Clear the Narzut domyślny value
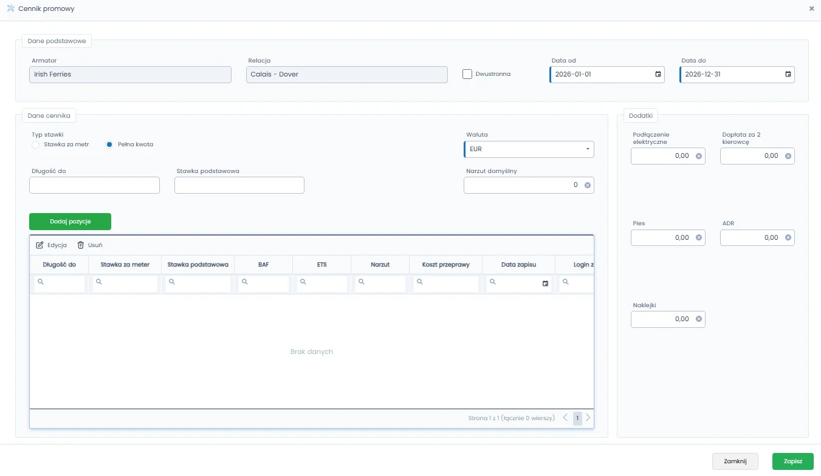Screen dimensions: 821x476 click(587, 185)
